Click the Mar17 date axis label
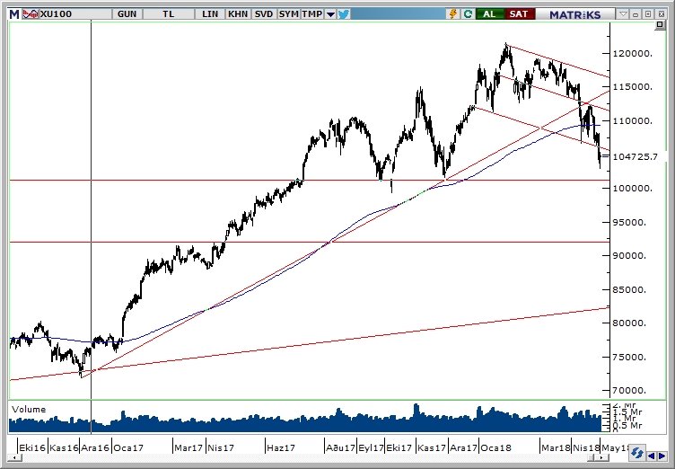The height and width of the screenshot is (469, 675). (188, 447)
